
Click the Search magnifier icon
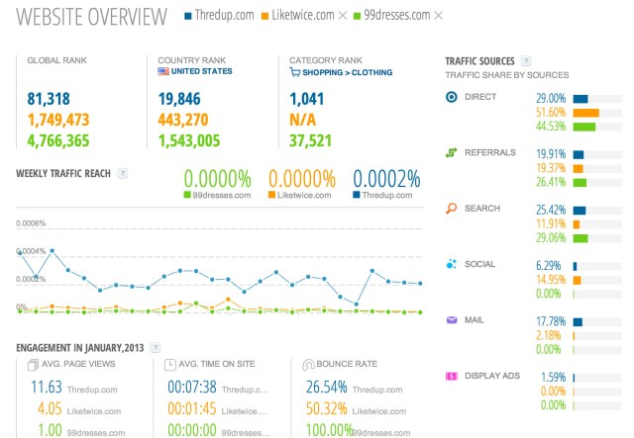pyautogui.click(x=452, y=209)
